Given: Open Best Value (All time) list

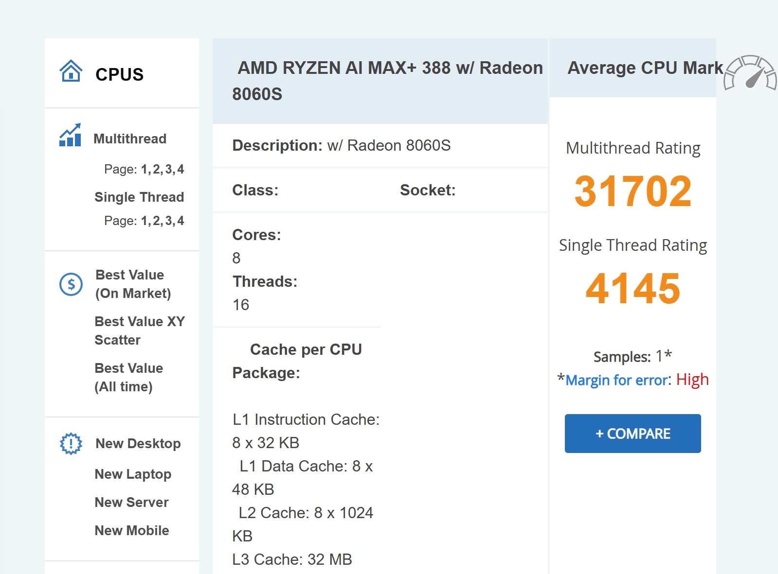Looking at the screenshot, I should [x=128, y=377].
